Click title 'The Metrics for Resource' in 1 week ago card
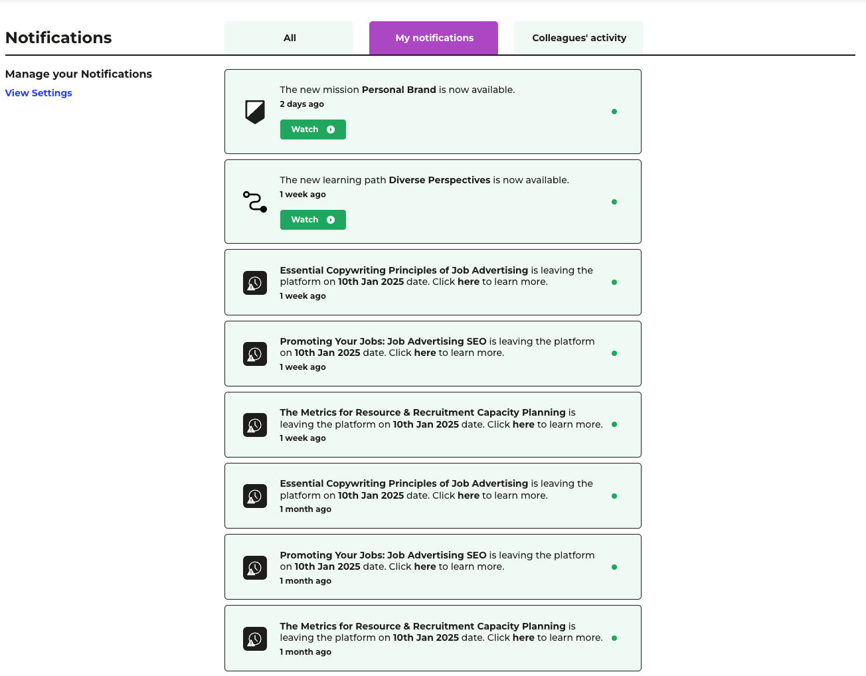 [423, 412]
